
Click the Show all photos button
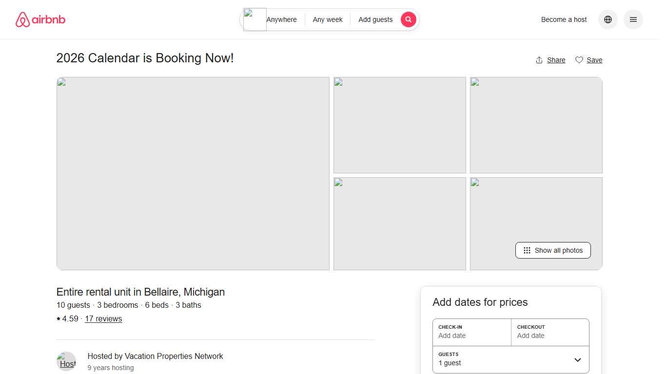pyautogui.click(x=553, y=250)
